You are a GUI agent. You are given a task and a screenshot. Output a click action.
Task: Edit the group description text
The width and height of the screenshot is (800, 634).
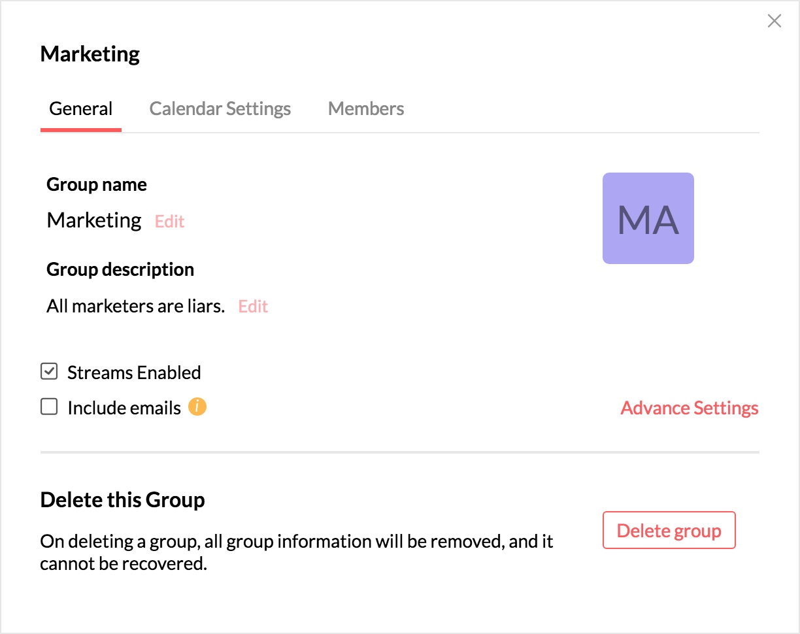tap(253, 307)
